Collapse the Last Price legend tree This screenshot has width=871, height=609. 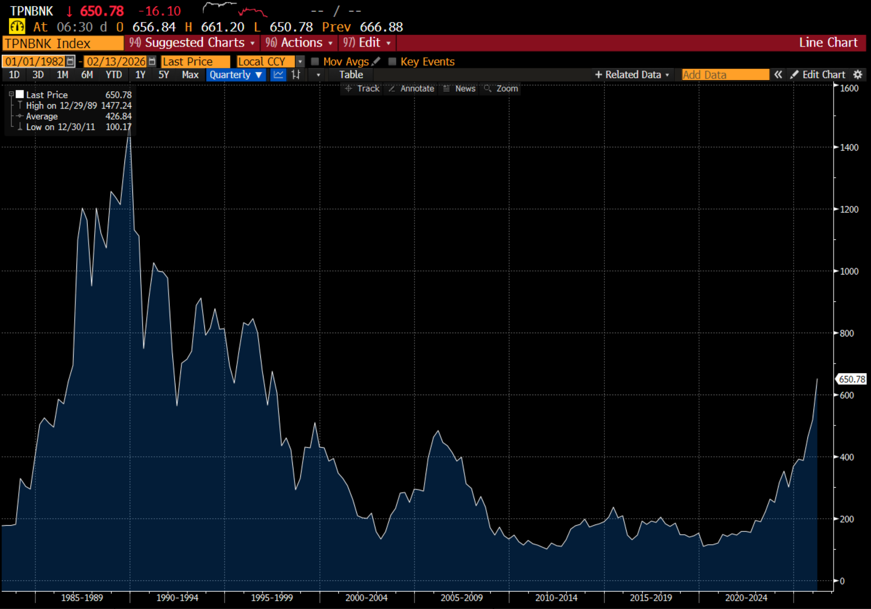[11, 94]
